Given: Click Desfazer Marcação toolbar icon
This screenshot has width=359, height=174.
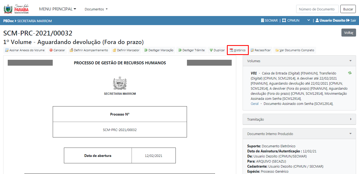Looking at the screenshot, I should pyautogui.click(x=146, y=50).
